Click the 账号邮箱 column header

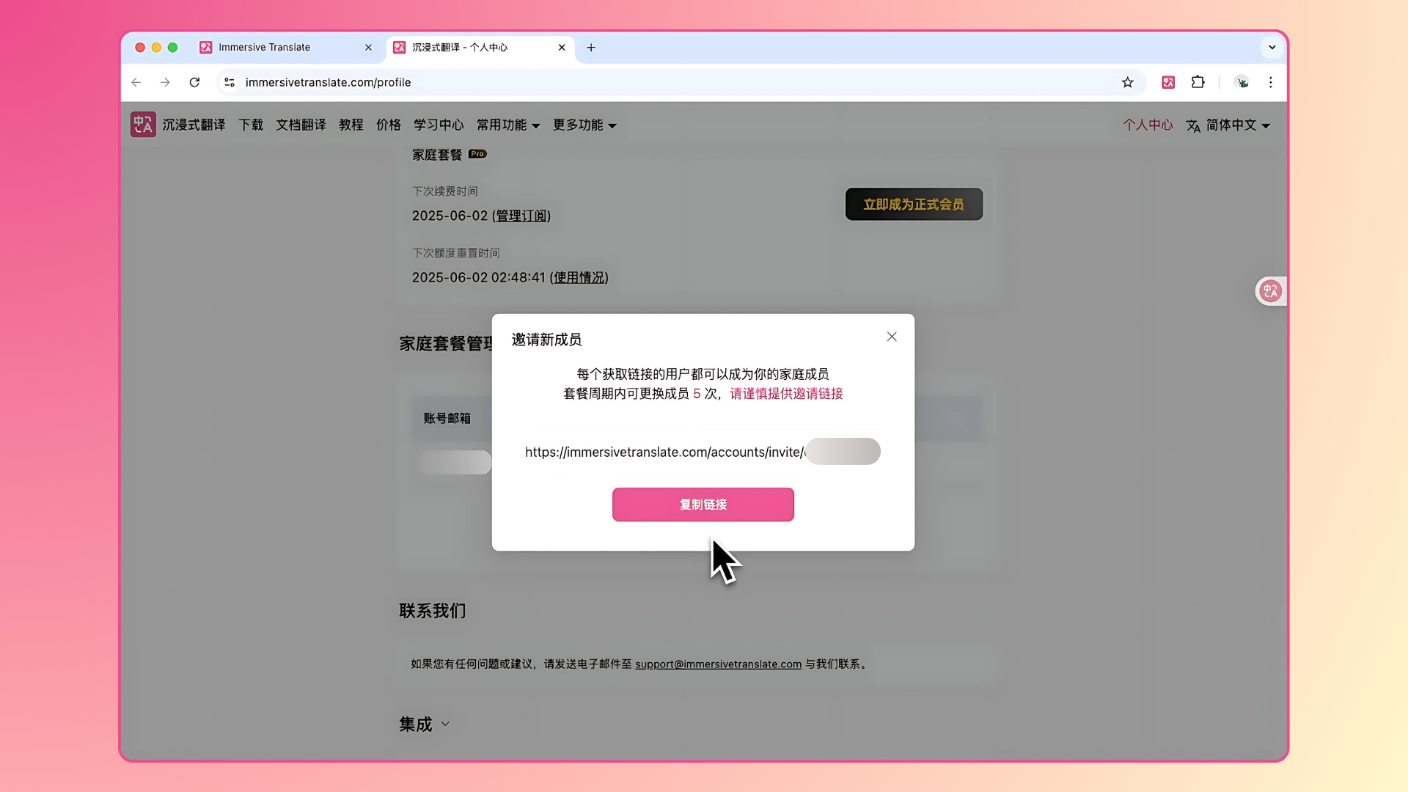point(447,418)
